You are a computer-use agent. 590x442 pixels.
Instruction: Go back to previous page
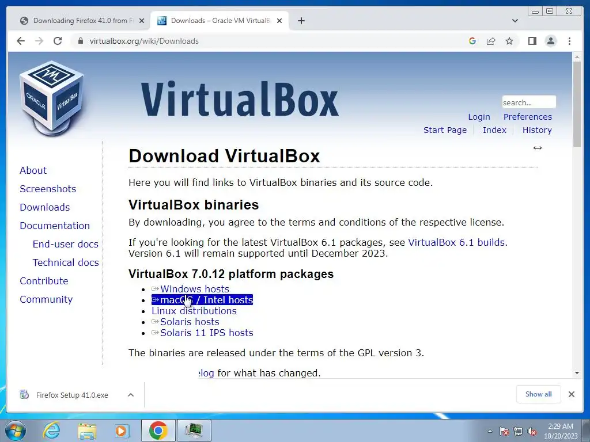[21, 41]
